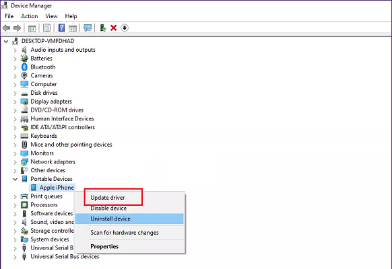
Task: Click the DVD/CD-ROM drives disc icon
Action: tap(24, 110)
